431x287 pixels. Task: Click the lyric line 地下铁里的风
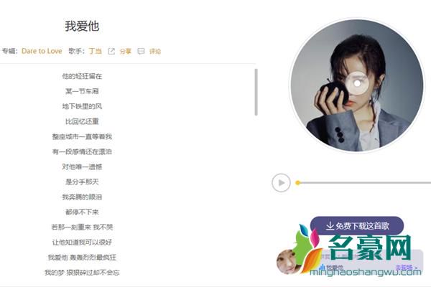pyautogui.click(x=82, y=106)
